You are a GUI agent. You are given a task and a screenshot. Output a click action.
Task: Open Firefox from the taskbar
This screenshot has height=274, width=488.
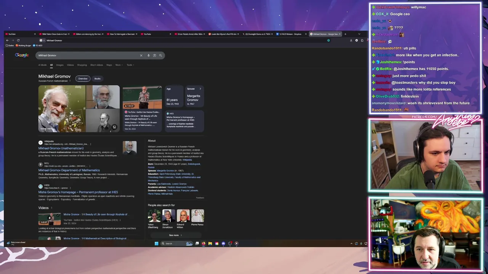tap(204, 244)
